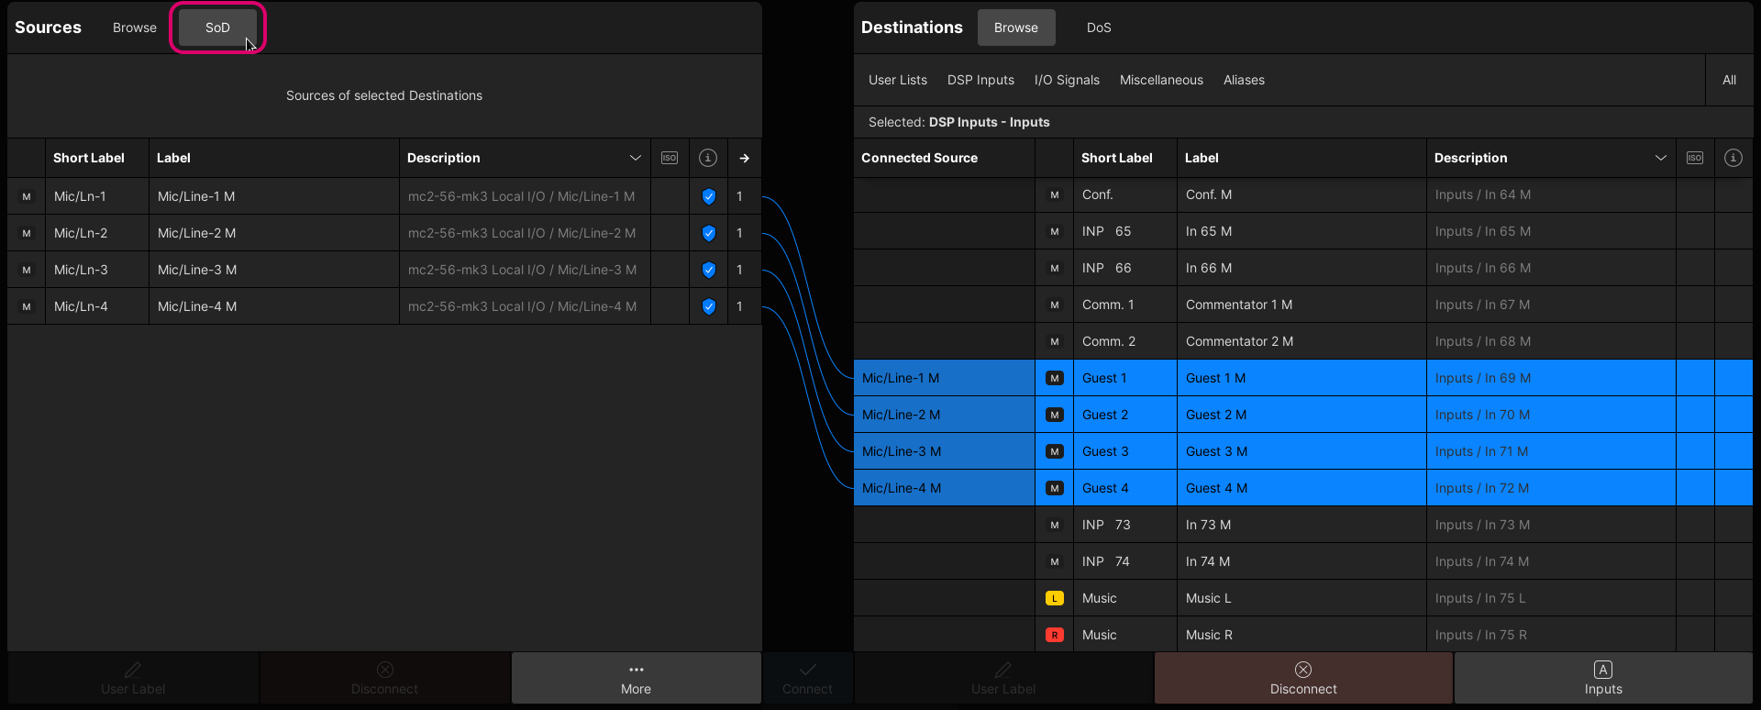This screenshot has height=710, width=1761.
Task: Click the yellow L badge for Music L
Action: pyautogui.click(x=1055, y=598)
